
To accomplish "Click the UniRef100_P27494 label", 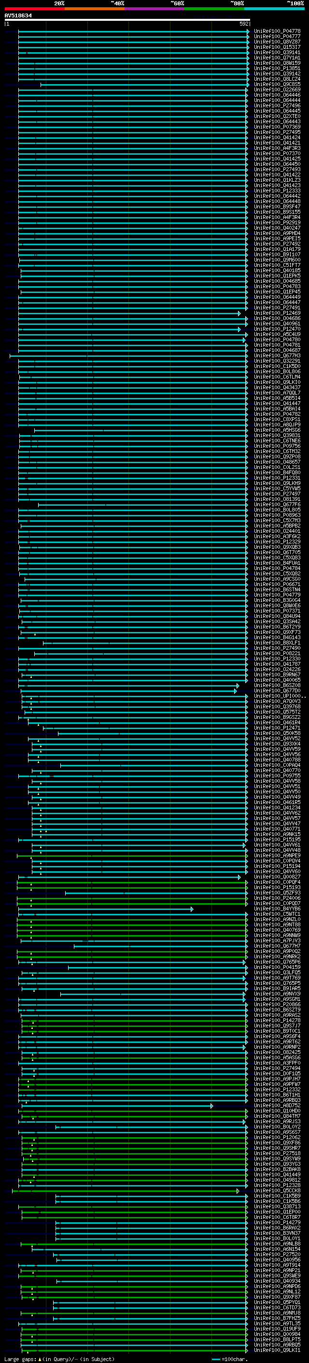I will (277, 1069).
